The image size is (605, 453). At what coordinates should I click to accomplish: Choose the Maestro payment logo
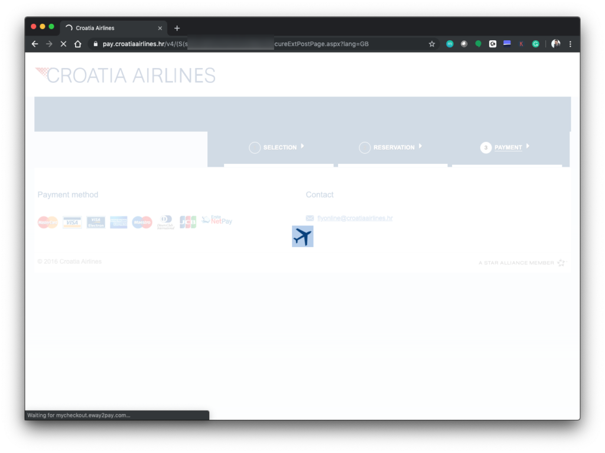(x=142, y=222)
